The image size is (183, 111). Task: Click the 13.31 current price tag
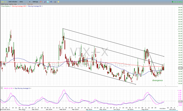point(180,68)
